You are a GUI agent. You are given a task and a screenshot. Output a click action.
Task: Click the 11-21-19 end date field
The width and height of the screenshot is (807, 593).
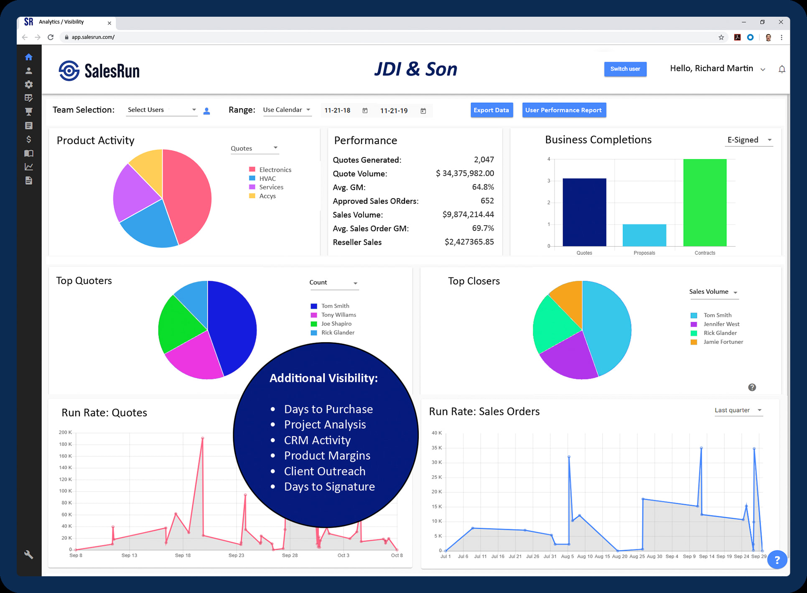(x=394, y=111)
